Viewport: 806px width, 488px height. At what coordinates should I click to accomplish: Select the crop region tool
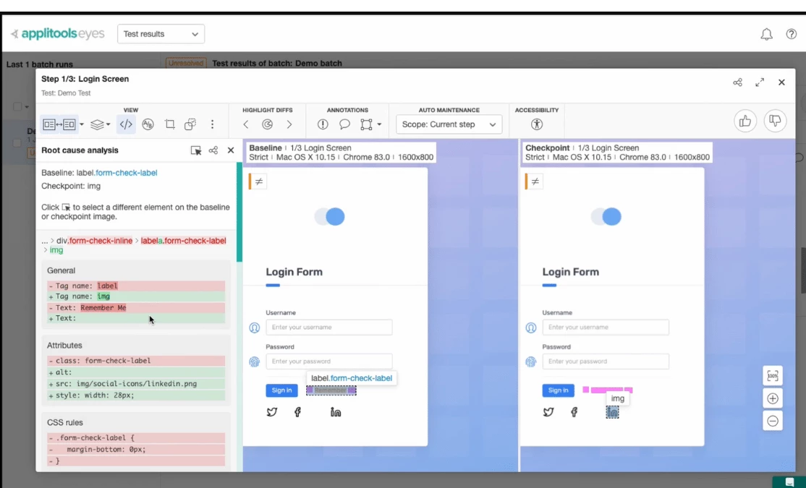[x=169, y=124]
